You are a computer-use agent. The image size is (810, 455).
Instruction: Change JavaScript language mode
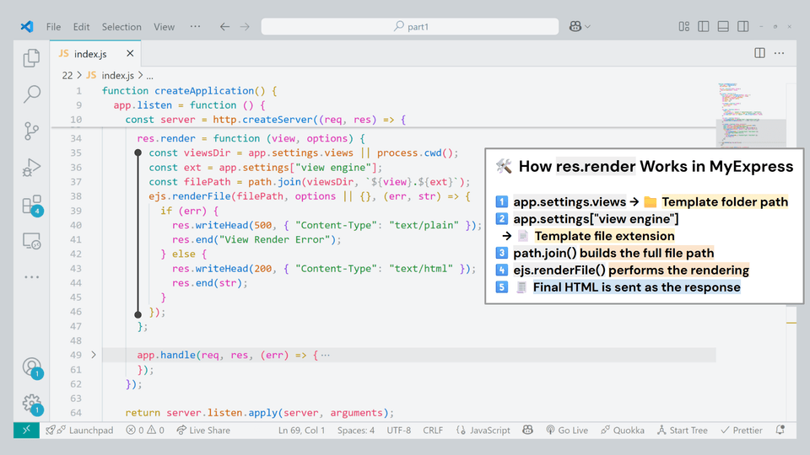tap(483, 431)
